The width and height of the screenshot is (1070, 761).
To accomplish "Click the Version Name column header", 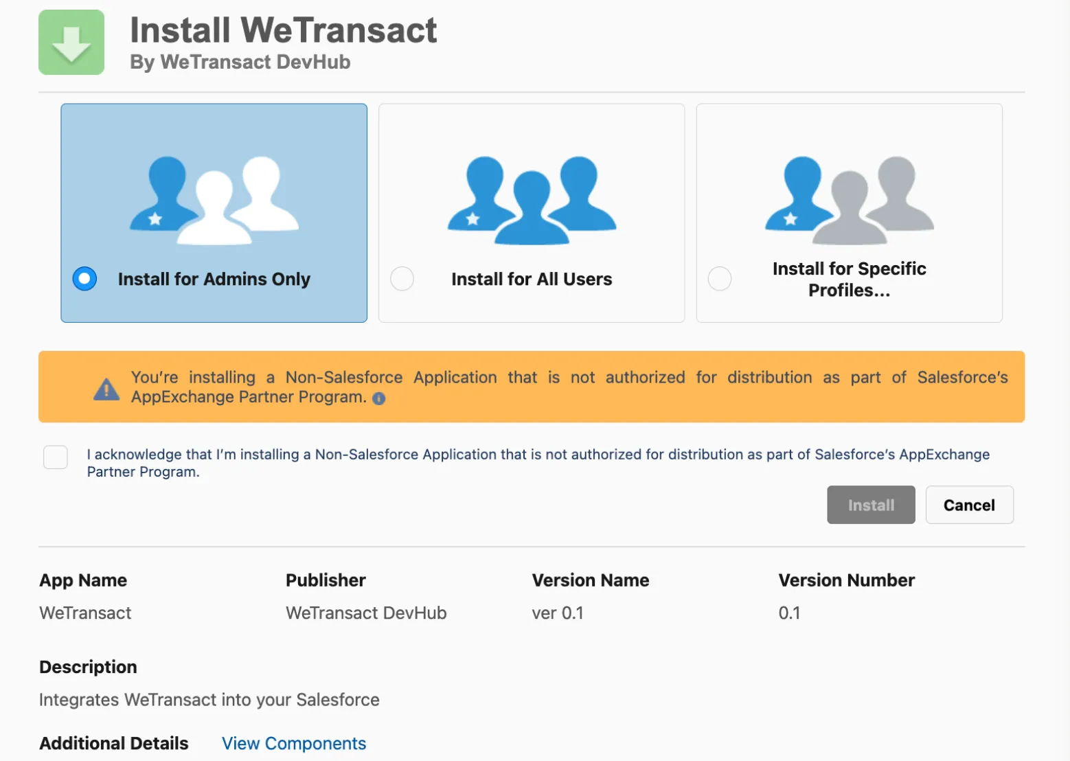I will (591, 580).
